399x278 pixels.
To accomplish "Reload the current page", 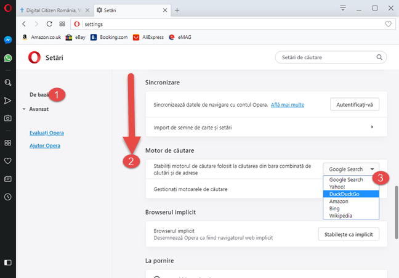I will pyautogui.click(x=49, y=24).
